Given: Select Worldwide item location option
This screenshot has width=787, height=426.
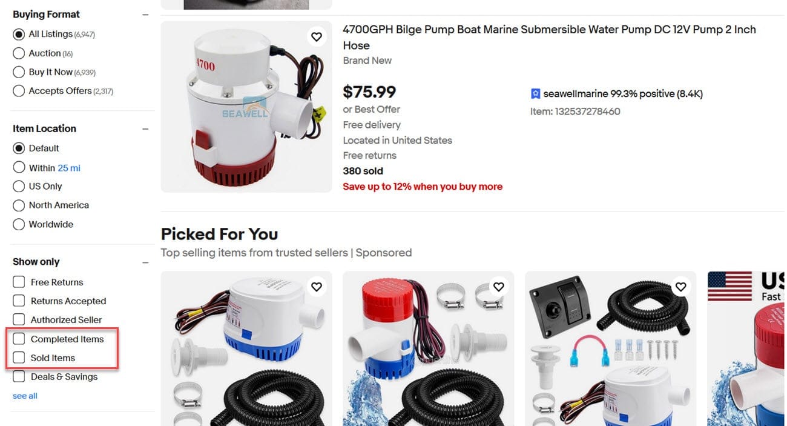Looking at the screenshot, I should coord(19,224).
